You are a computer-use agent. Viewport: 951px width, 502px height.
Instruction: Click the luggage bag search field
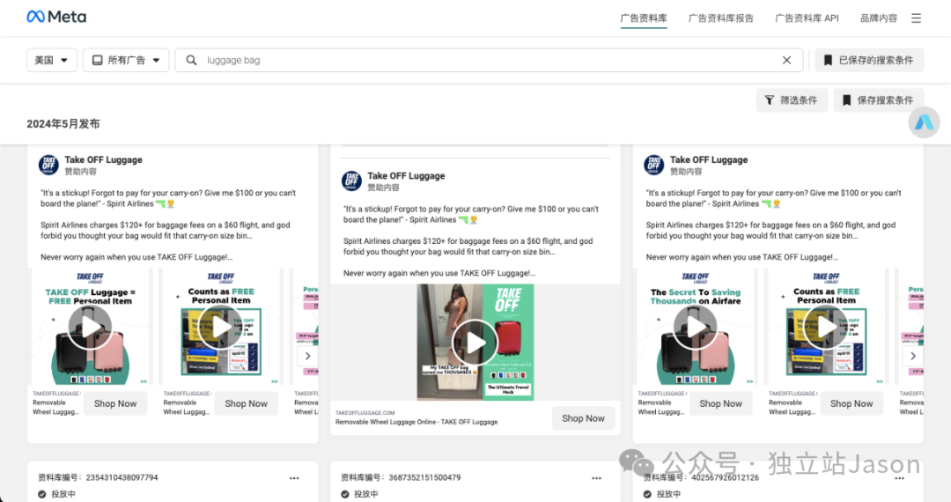(x=489, y=60)
